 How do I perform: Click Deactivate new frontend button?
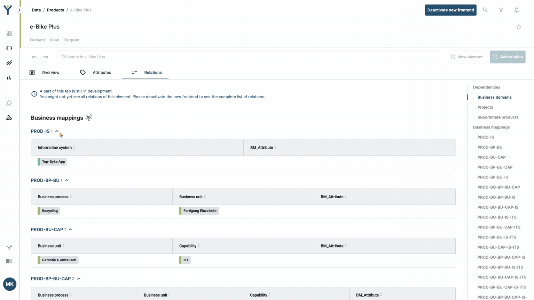[x=450, y=10]
